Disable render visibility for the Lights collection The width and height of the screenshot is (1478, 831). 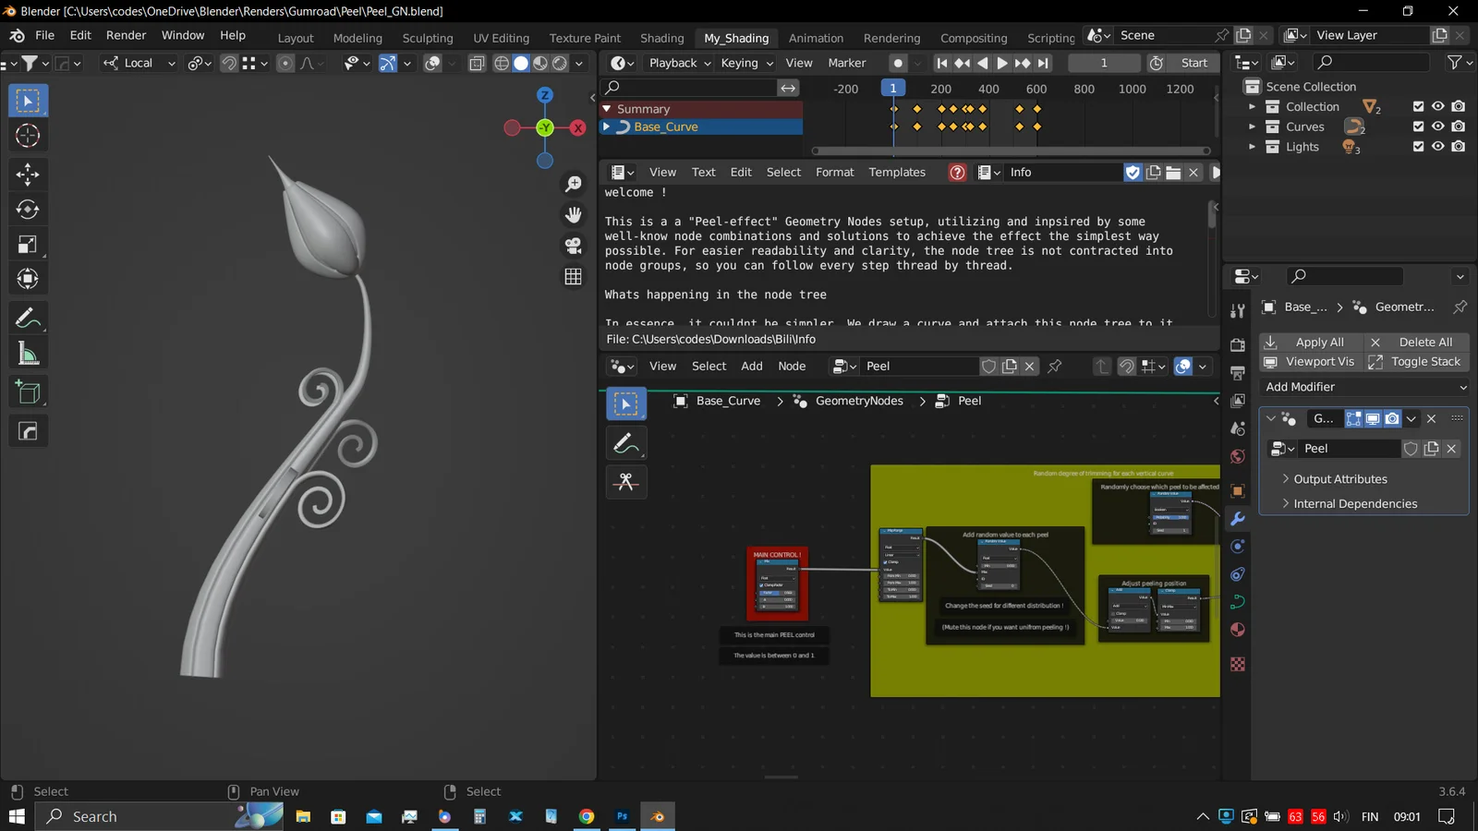[1459, 147]
